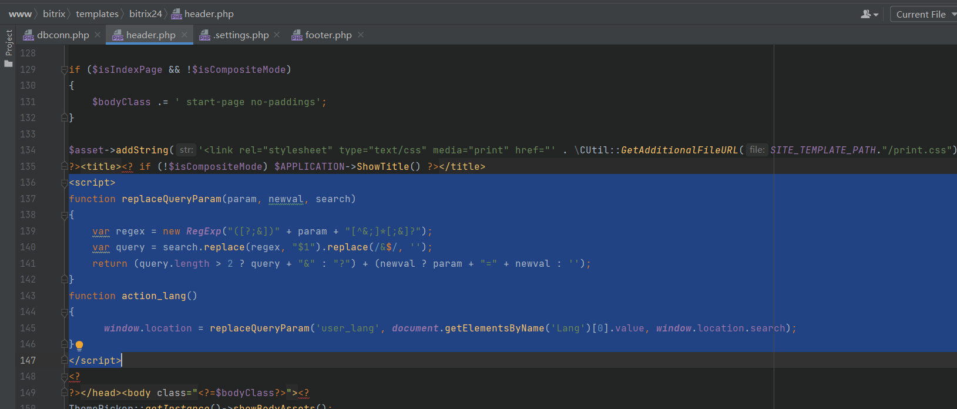This screenshot has width=957, height=409.
Task: Click the footer.php tab file icon
Action: click(297, 36)
